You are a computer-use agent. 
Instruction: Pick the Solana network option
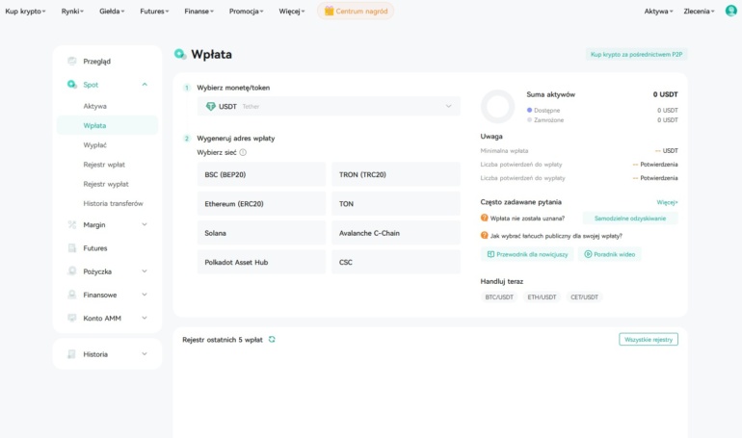pyautogui.click(x=261, y=233)
